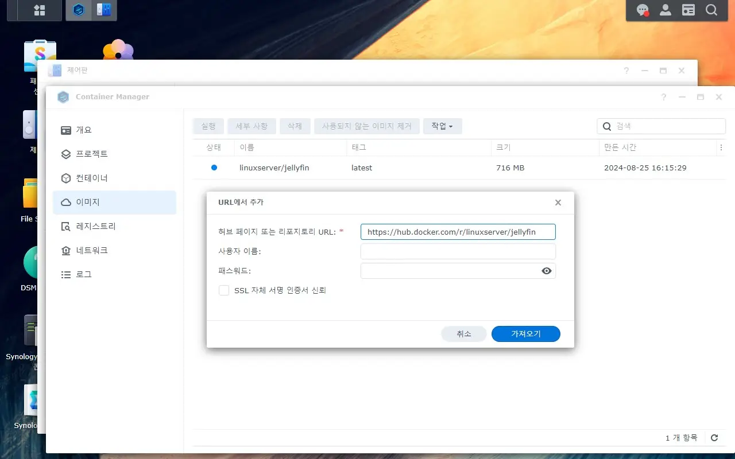Open the user account icon in the top bar
This screenshot has width=735, height=459.
pyautogui.click(x=665, y=10)
